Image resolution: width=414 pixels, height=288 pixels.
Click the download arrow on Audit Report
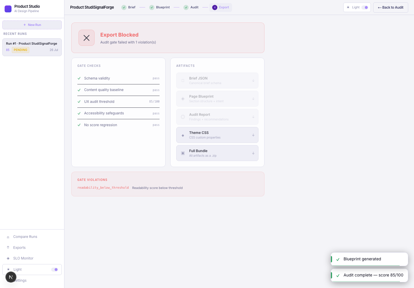pos(253,117)
